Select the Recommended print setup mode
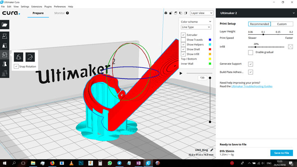 (x=259, y=24)
